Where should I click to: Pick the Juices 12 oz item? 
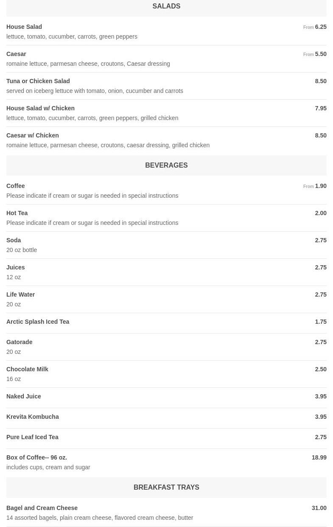[x=16, y=268]
